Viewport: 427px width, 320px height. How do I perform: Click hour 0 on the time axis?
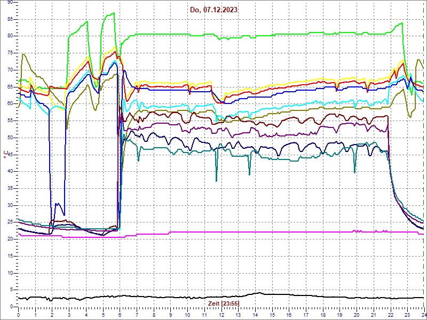click(19, 315)
